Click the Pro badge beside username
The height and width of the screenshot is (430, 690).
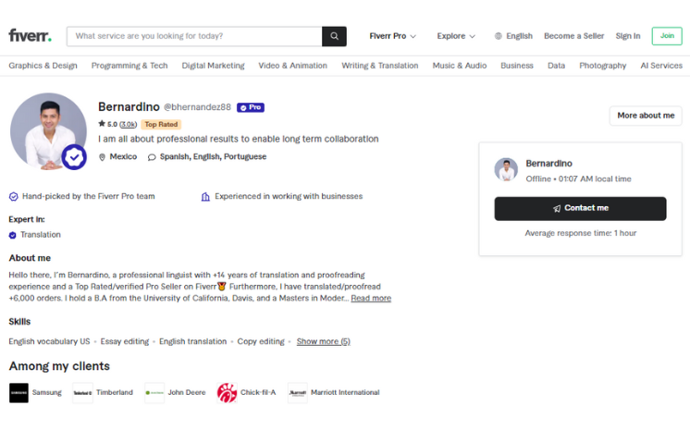(x=251, y=107)
